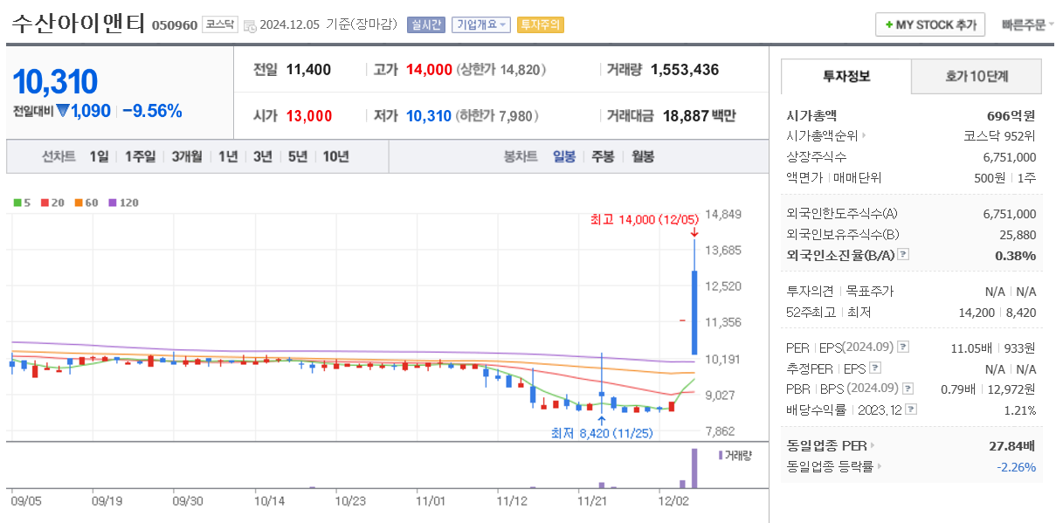Click the BPS(2024.09) help icon
1056x523 pixels.
pos(908,389)
